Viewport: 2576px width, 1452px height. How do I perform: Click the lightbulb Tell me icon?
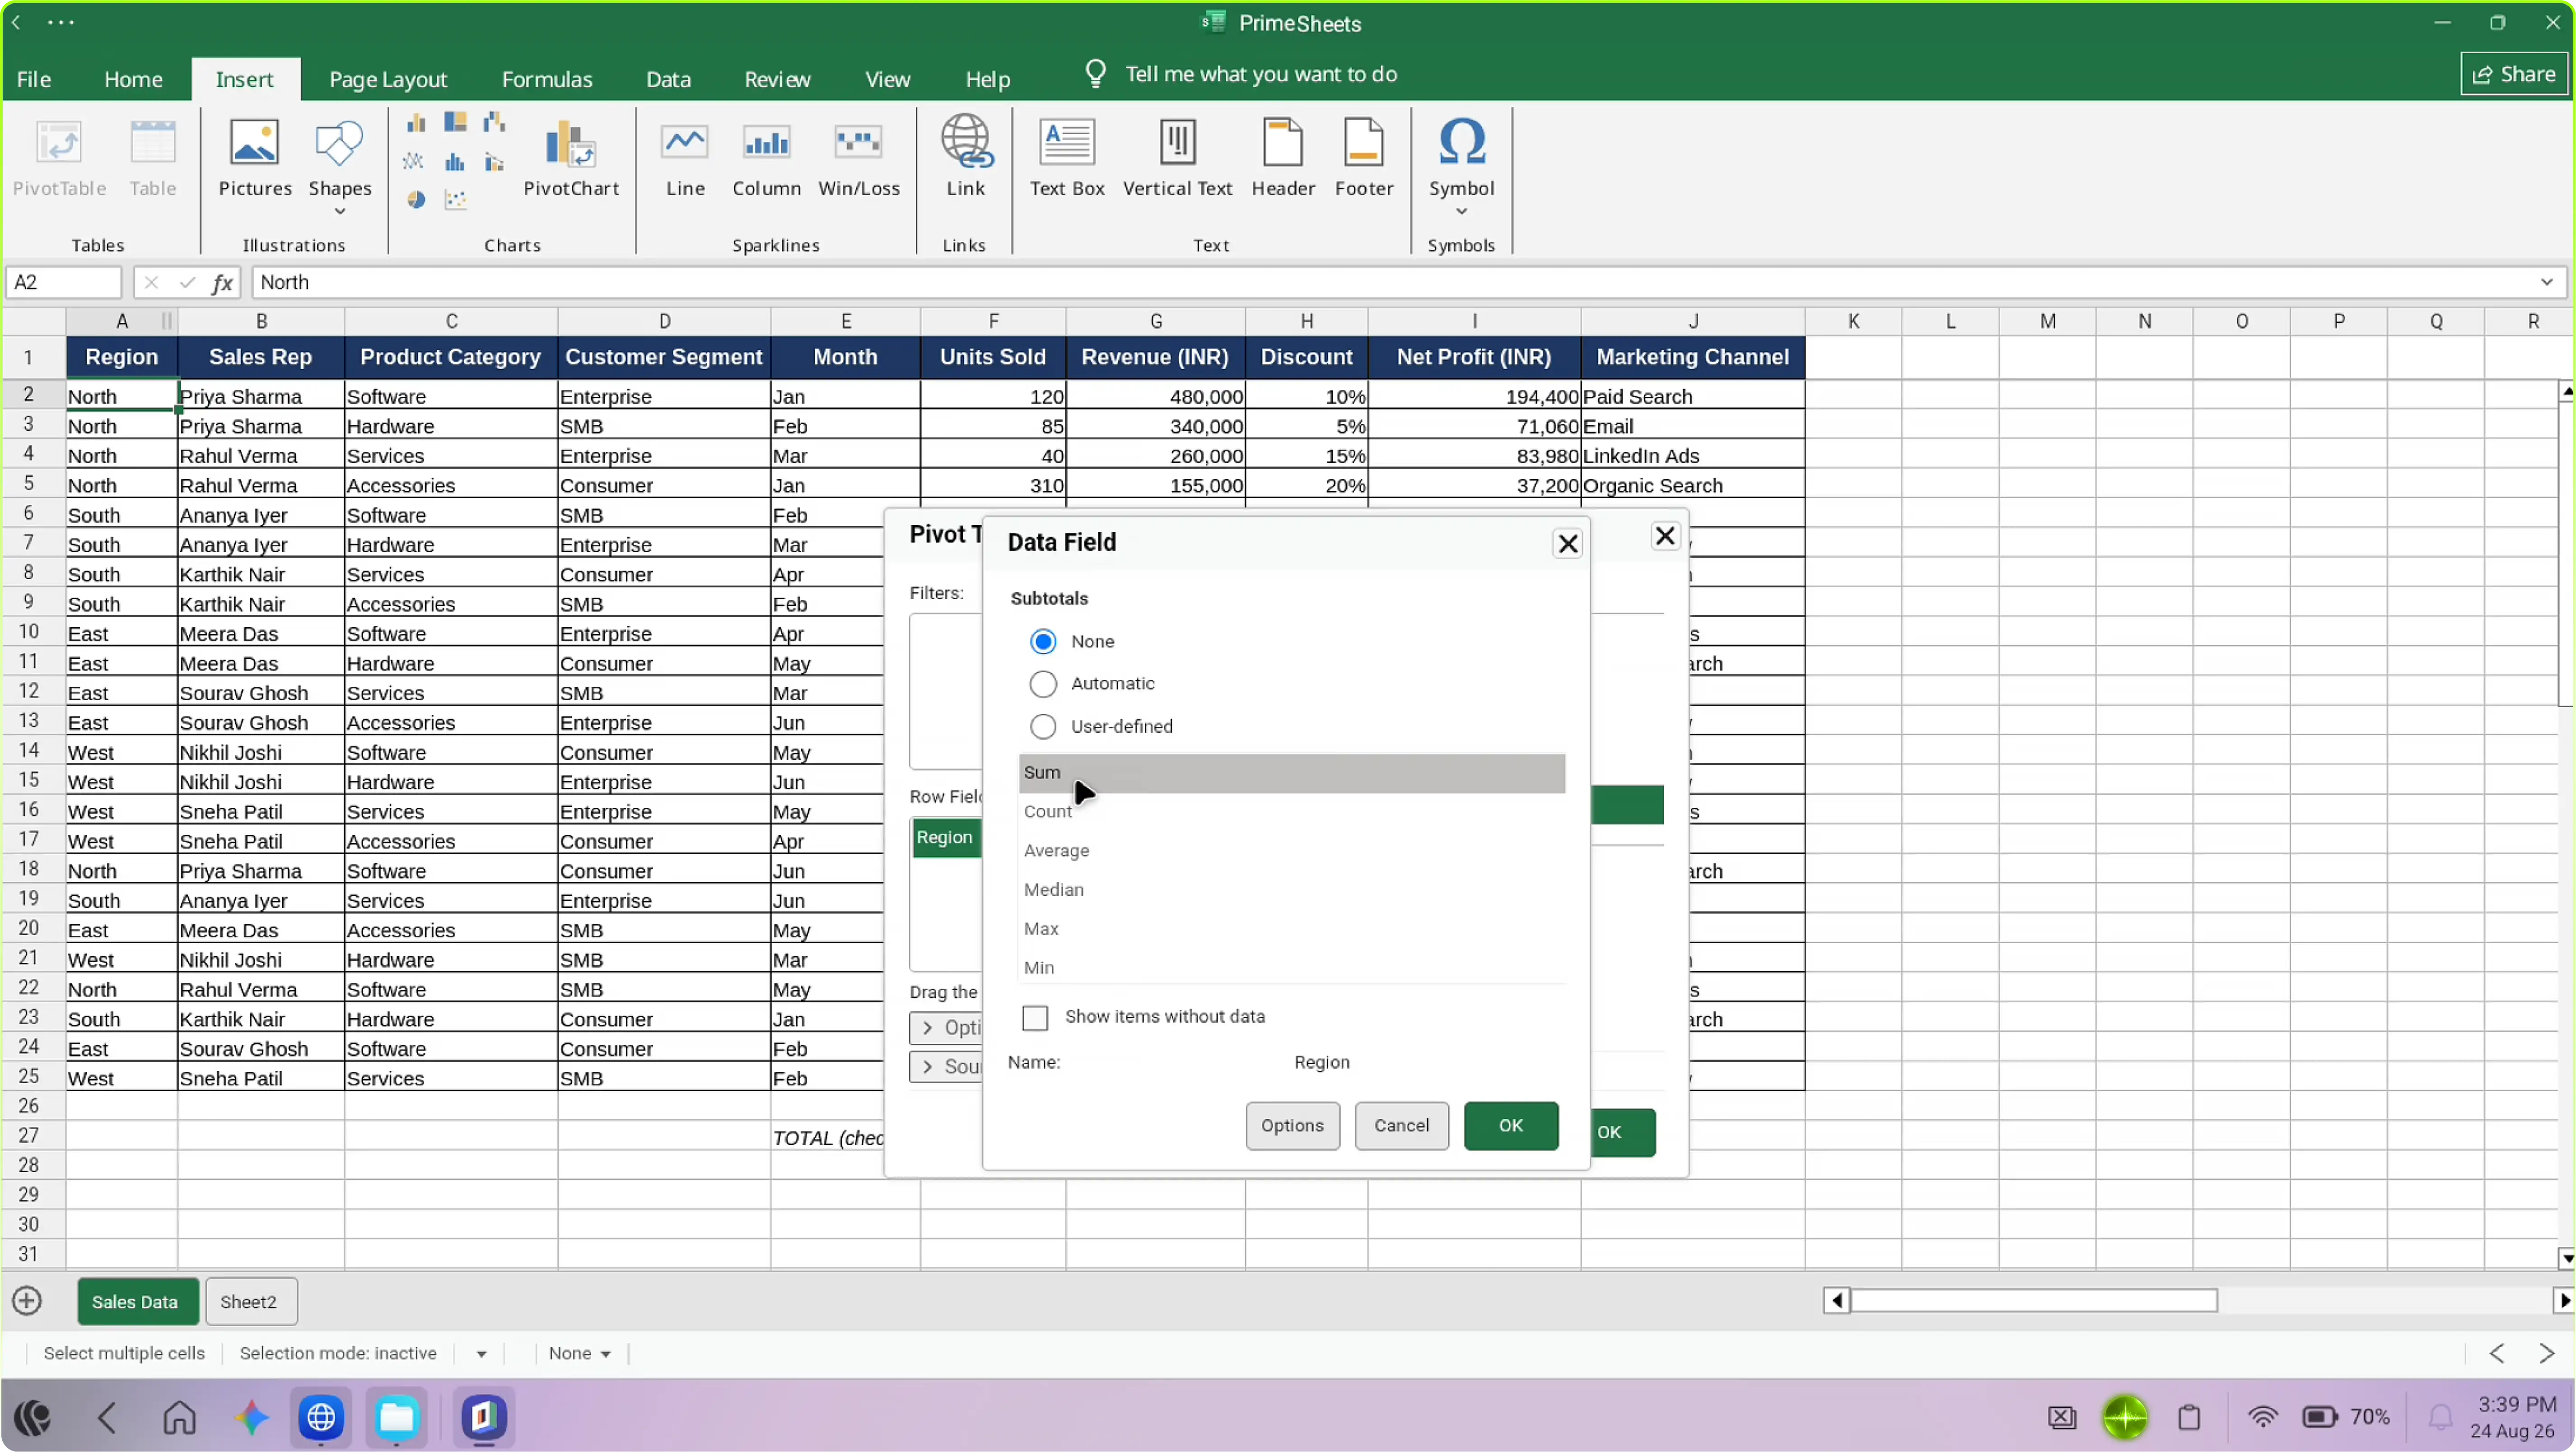[1095, 74]
